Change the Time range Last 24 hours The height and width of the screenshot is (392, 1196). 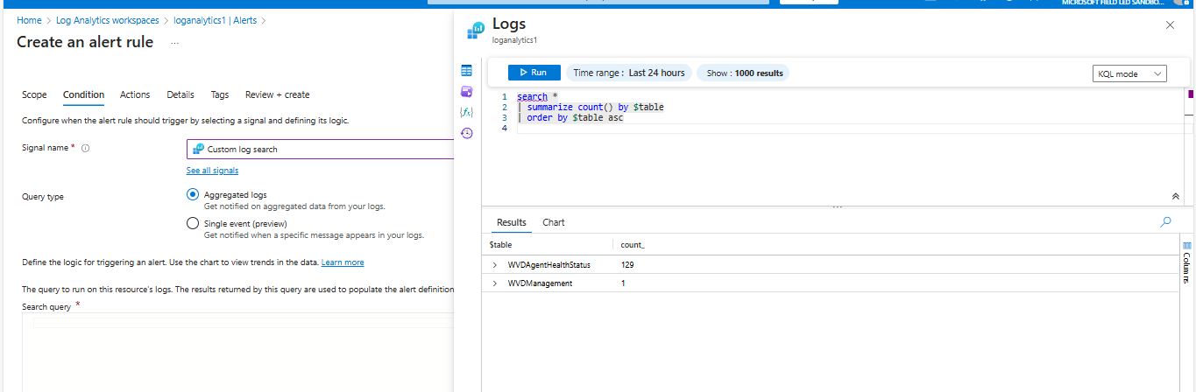click(629, 73)
